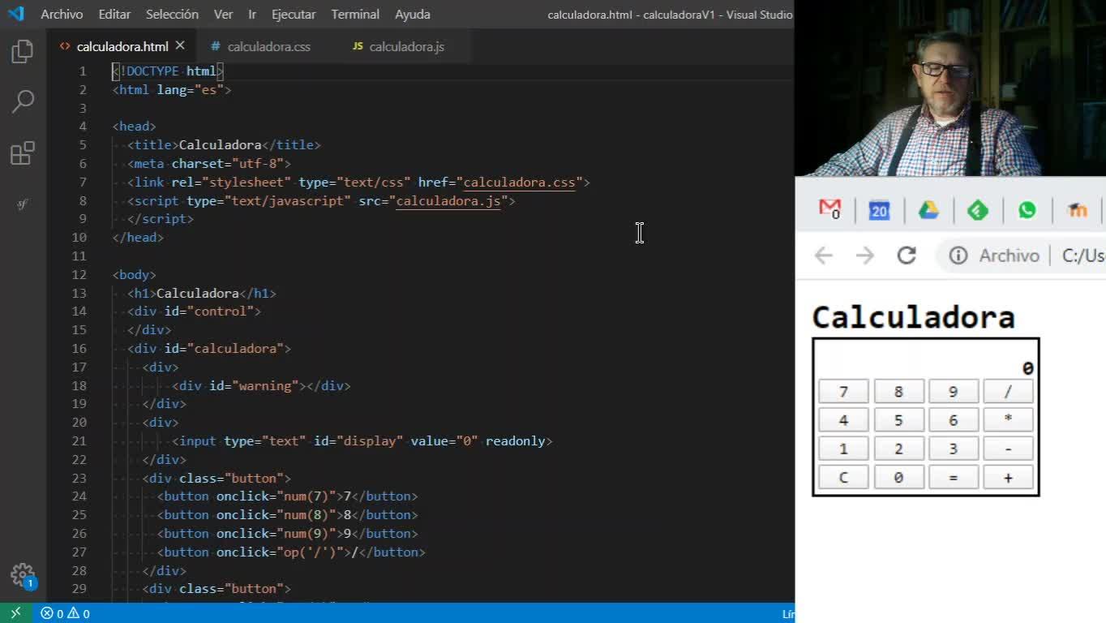Click the 2 calculator button
This screenshot has width=1106, height=623.
coord(898,449)
